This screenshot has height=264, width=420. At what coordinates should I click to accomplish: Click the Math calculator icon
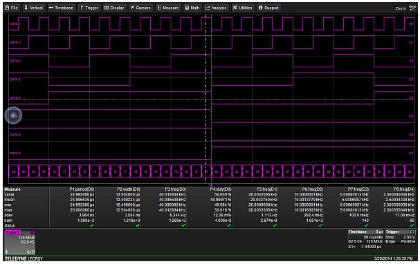187,8
